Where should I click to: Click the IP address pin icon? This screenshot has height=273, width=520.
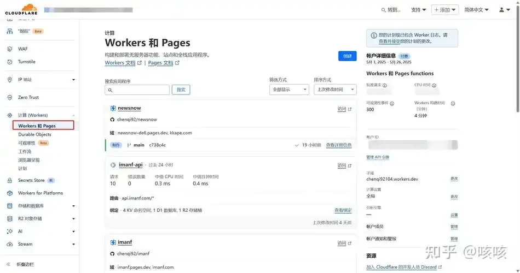tap(10, 80)
